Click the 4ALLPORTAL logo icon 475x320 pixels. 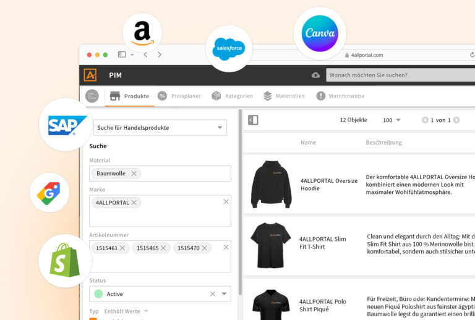tap(90, 75)
